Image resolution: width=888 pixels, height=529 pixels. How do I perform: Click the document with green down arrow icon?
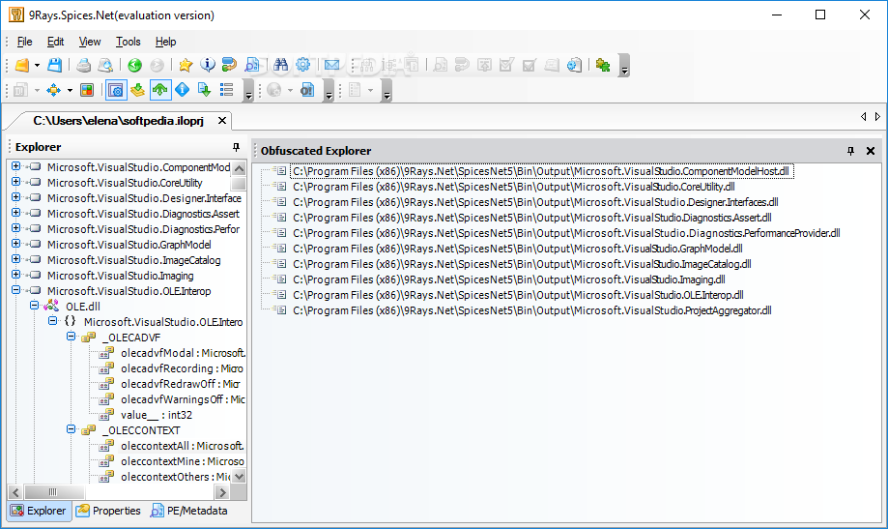(204, 90)
